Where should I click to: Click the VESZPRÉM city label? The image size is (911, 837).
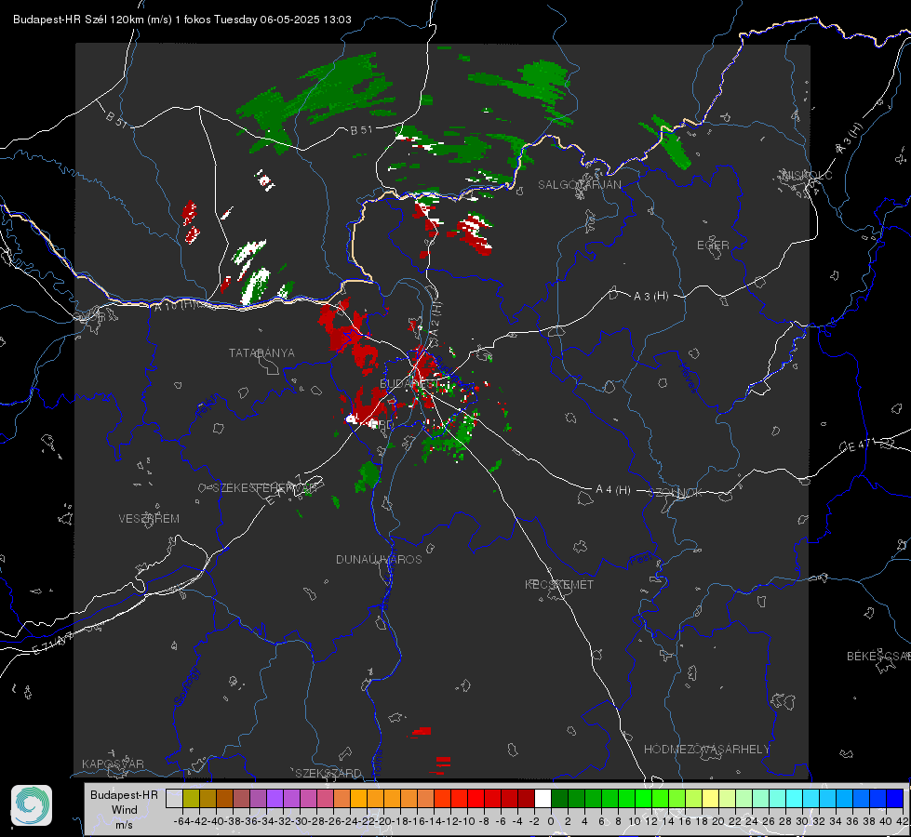pos(149,519)
